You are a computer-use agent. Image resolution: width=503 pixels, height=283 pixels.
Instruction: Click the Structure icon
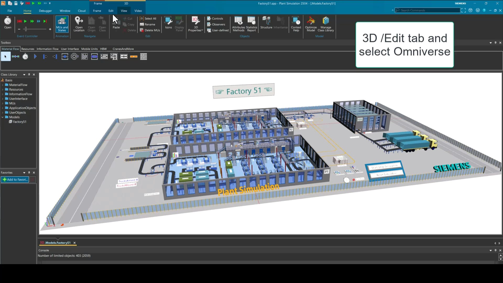[266, 20]
